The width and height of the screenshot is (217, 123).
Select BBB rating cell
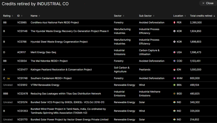click(6, 94)
